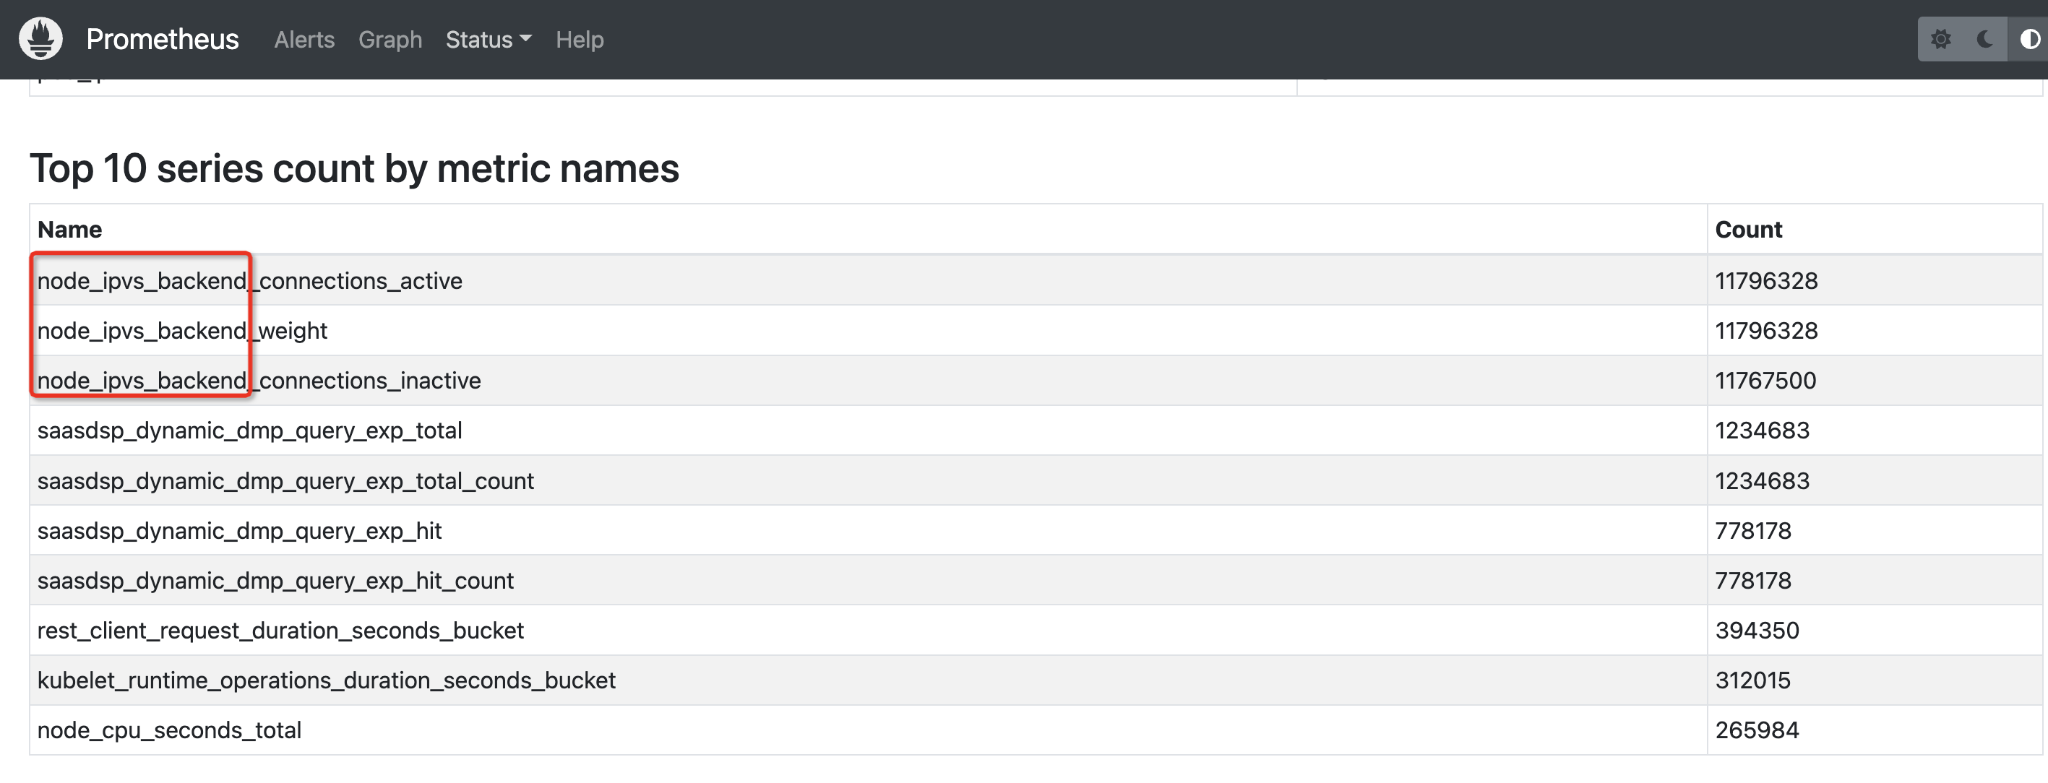Expand the Status dropdown menu
The width and height of the screenshot is (2048, 783).
click(x=488, y=39)
